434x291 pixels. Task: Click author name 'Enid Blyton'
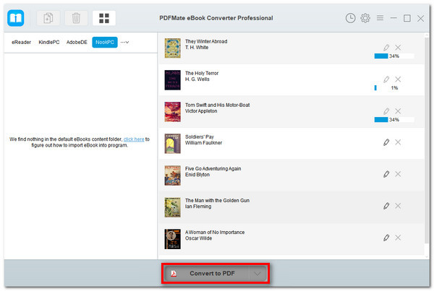click(x=197, y=175)
